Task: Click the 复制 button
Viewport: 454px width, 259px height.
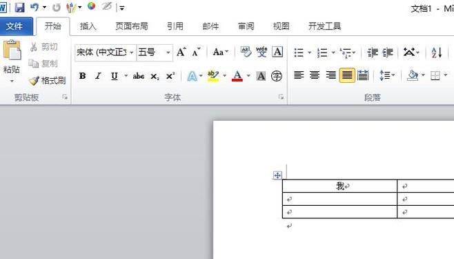Action: click(43, 64)
